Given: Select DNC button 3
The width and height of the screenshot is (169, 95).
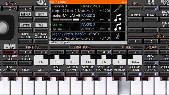Looking at the screenshot, I should point(25,8).
